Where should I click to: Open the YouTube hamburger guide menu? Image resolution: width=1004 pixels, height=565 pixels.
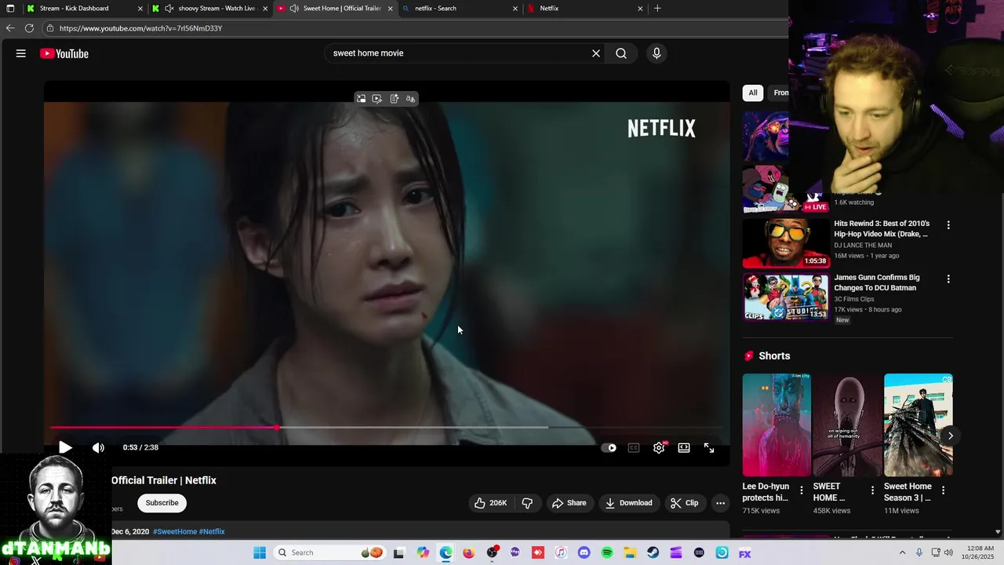[x=21, y=53]
